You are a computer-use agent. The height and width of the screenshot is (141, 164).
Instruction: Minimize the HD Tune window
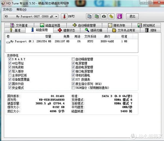143,2
